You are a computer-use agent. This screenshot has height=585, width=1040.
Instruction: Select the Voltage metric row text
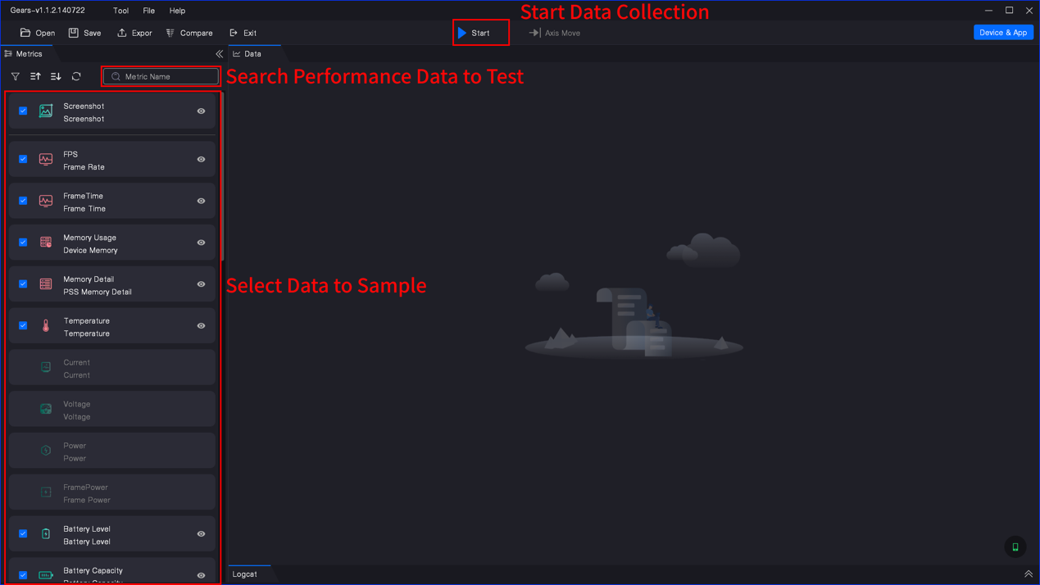click(x=77, y=410)
